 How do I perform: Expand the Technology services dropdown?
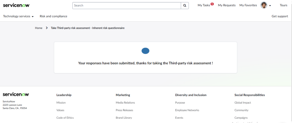click(18, 16)
